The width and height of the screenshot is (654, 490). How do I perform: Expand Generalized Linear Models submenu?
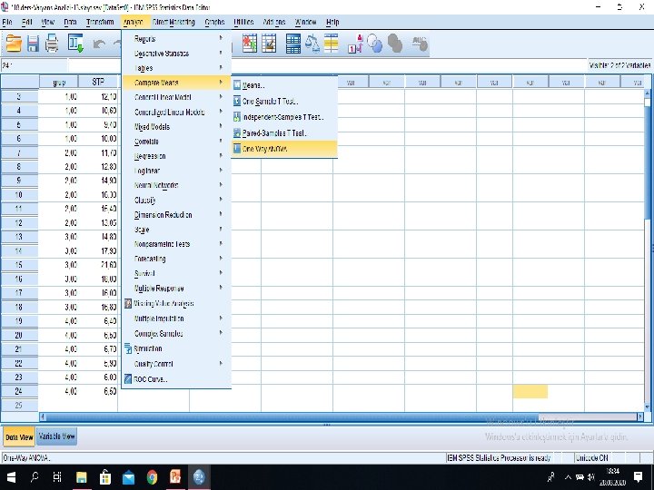point(177,113)
